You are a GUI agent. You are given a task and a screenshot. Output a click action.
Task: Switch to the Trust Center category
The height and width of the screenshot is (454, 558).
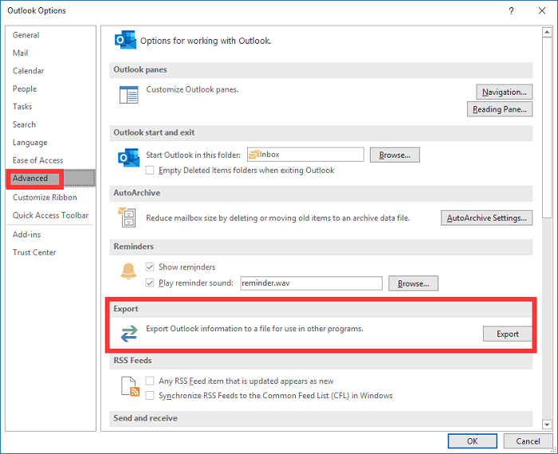(x=34, y=252)
